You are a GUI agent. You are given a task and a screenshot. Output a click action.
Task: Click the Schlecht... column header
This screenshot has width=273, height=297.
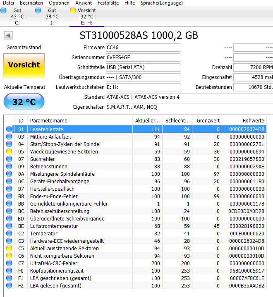click(177, 121)
